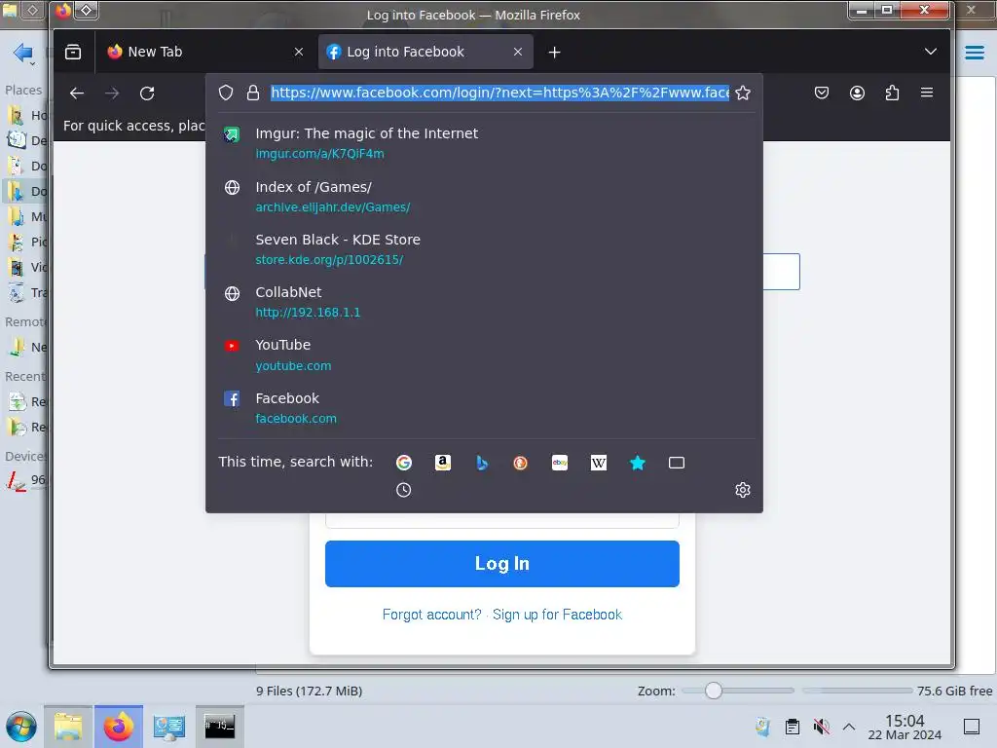This screenshot has height=748, width=997.
Task: Reload the current Facebook page
Action: click(x=147, y=93)
